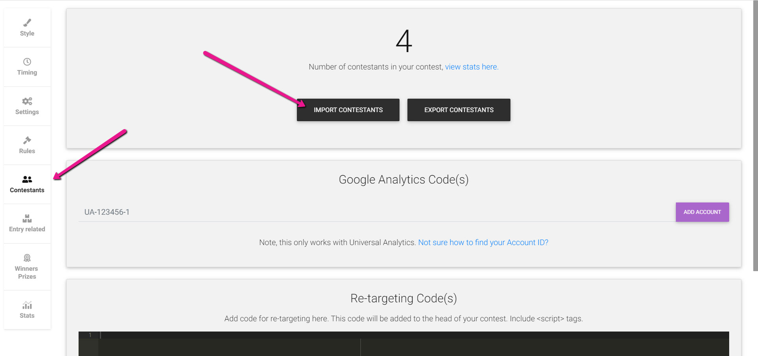Open the find your Account ID link
Viewport: 758px width, 356px height.
[x=483, y=242]
